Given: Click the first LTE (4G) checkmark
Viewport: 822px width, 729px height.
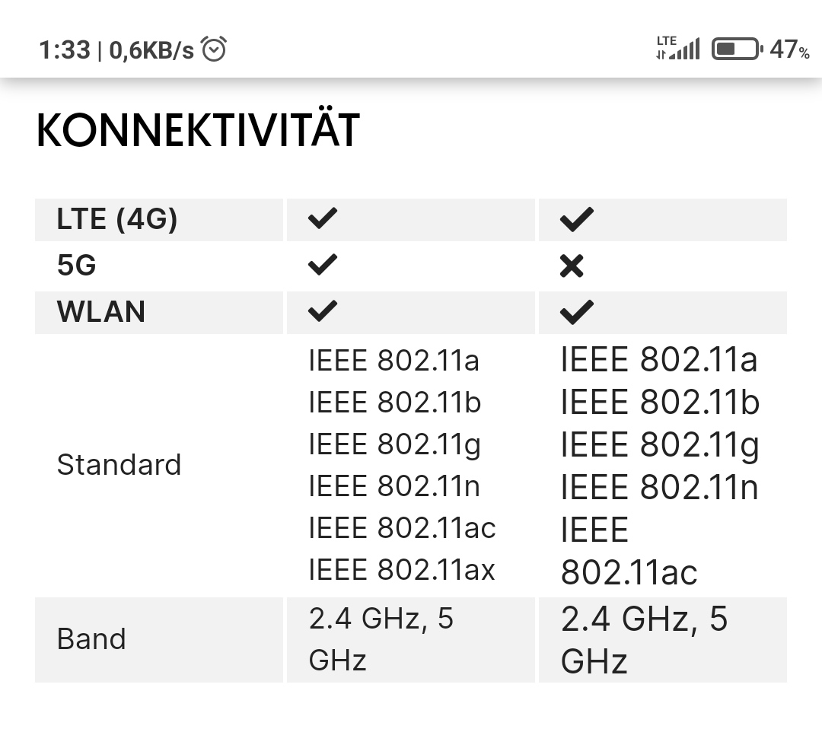Looking at the screenshot, I should point(323,218).
